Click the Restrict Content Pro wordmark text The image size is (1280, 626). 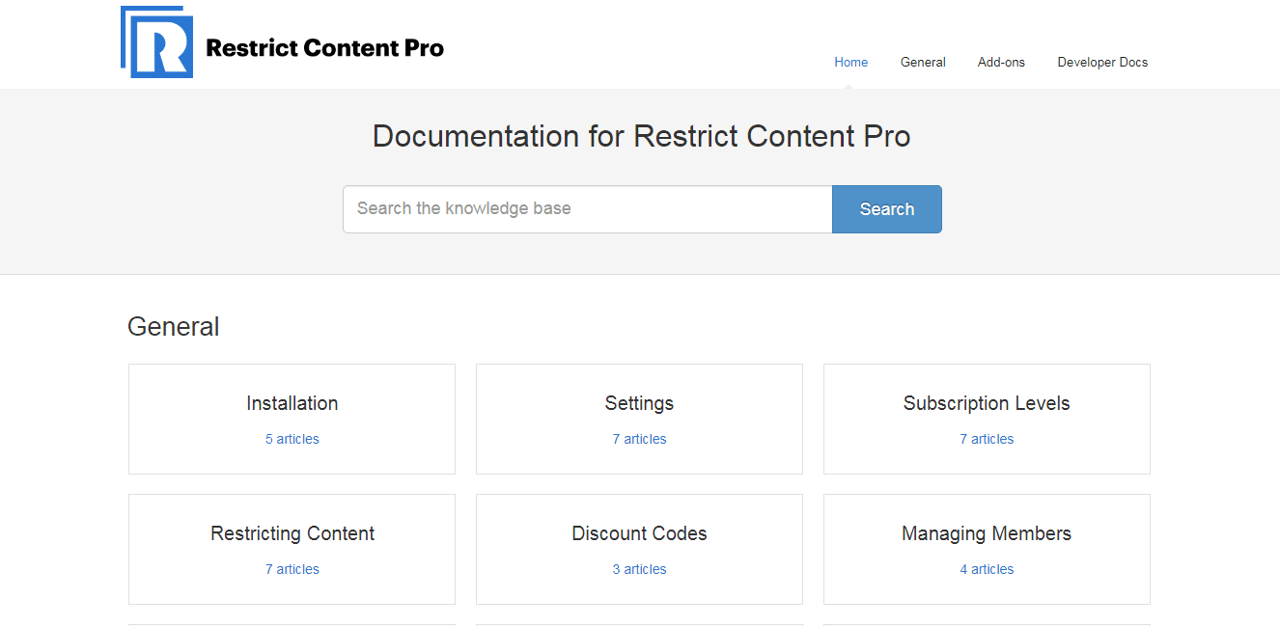tap(325, 47)
